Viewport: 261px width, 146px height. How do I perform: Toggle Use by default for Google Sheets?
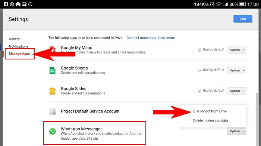(x=199, y=70)
